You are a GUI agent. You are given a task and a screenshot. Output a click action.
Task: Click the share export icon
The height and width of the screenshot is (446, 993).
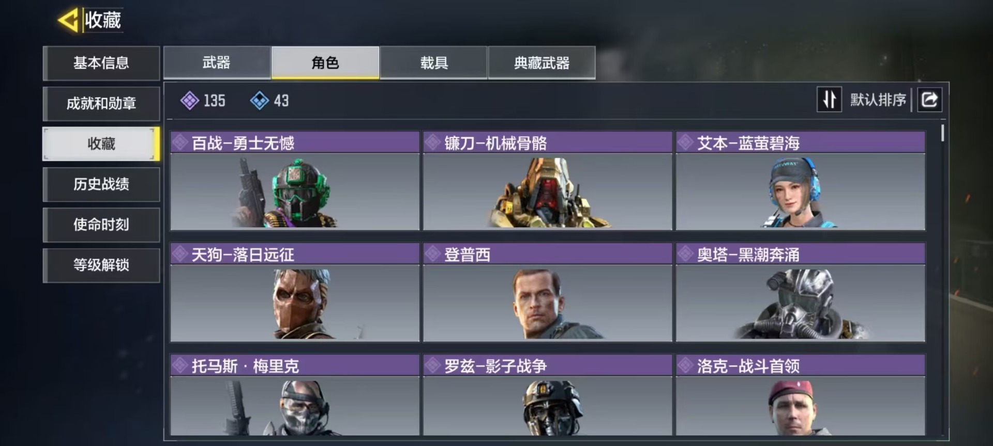pos(929,99)
